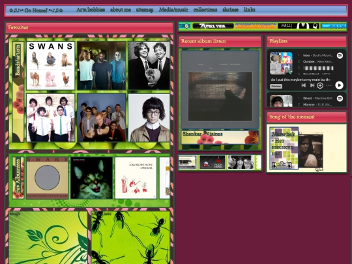Click the Preview badge in playlist

click(x=276, y=86)
